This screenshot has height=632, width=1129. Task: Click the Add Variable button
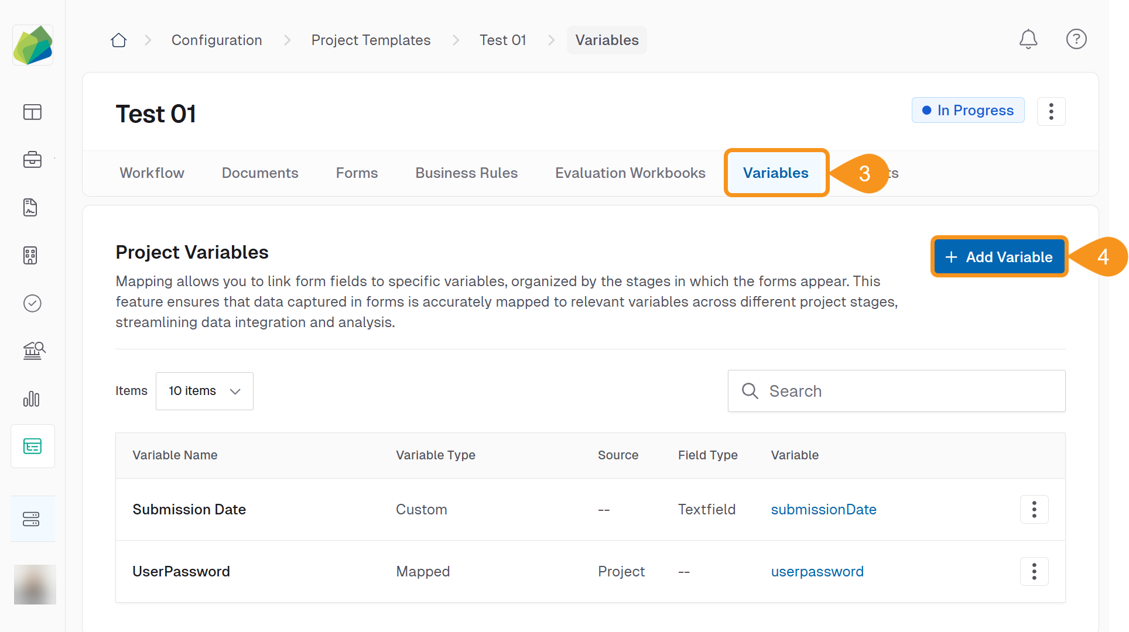point(998,256)
